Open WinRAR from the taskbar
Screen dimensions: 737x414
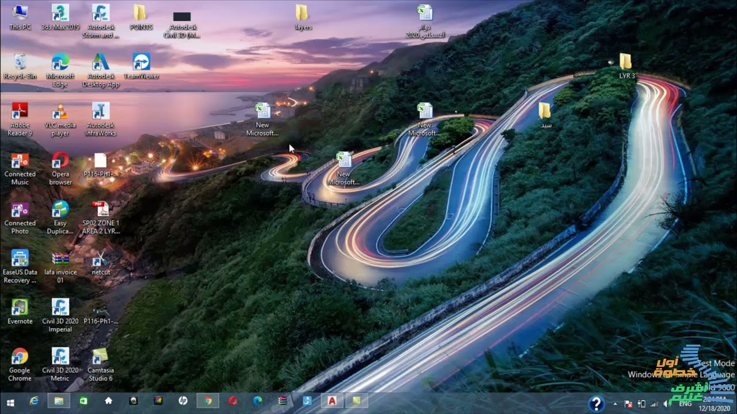click(282, 401)
